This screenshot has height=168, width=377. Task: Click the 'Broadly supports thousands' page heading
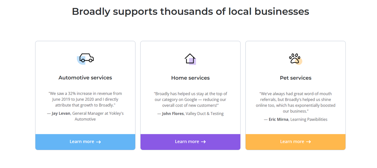(x=190, y=11)
